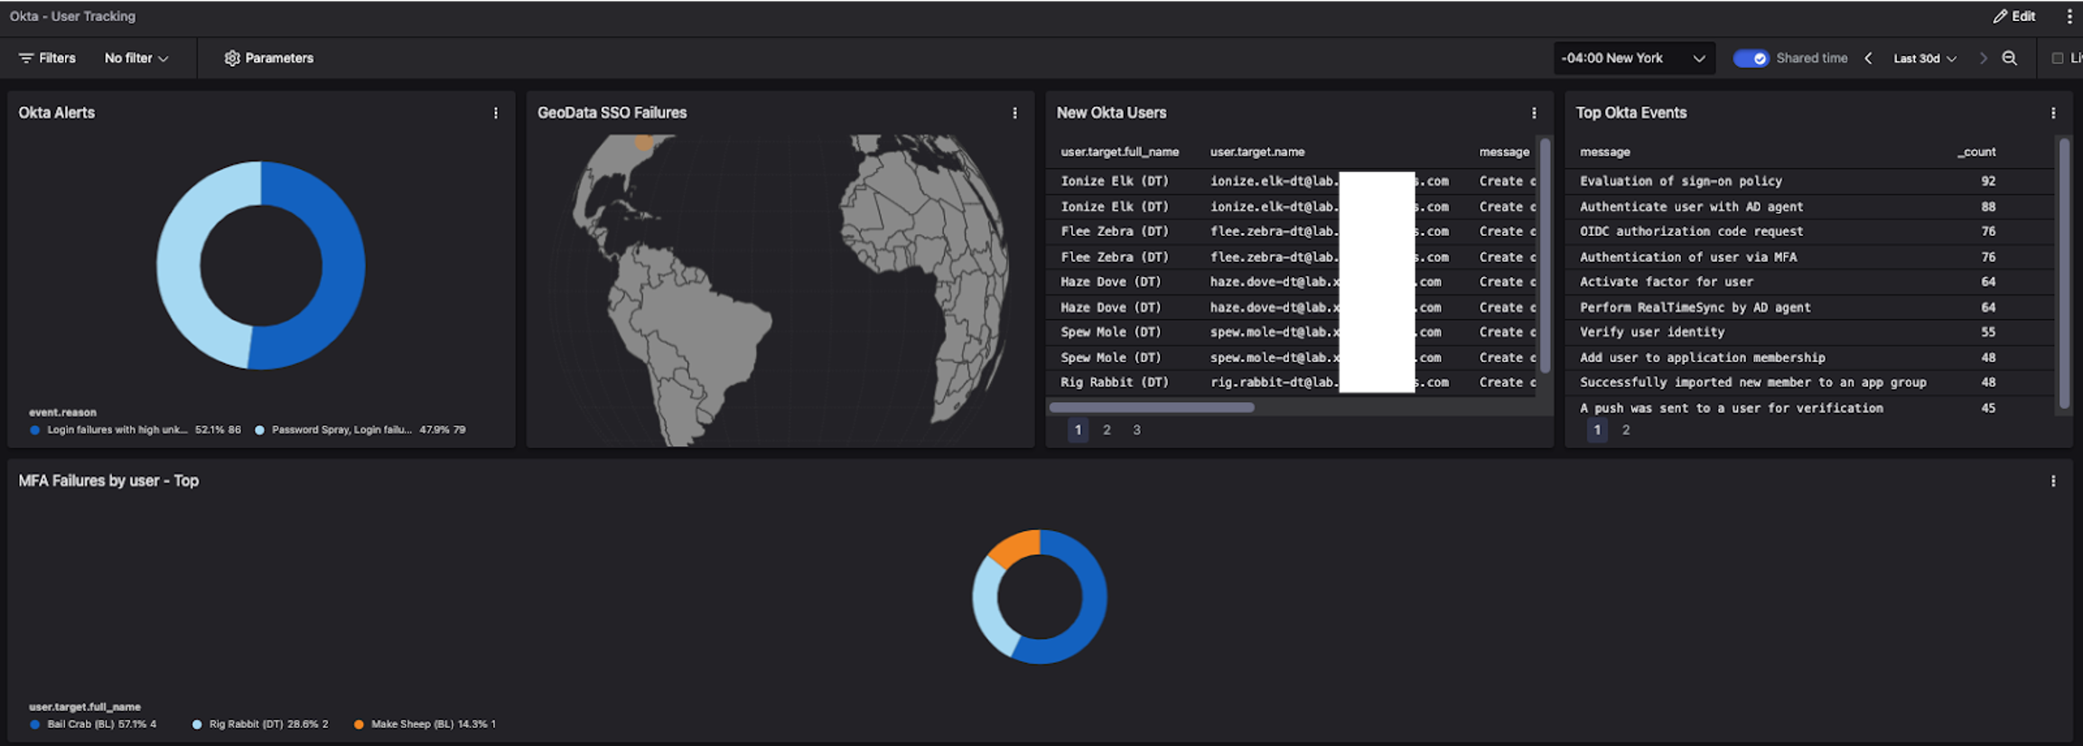Image resolution: width=2083 pixels, height=746 pixels.
Task: Open GeoData SSO Failures panel options menu
Action: (1014, 113)
